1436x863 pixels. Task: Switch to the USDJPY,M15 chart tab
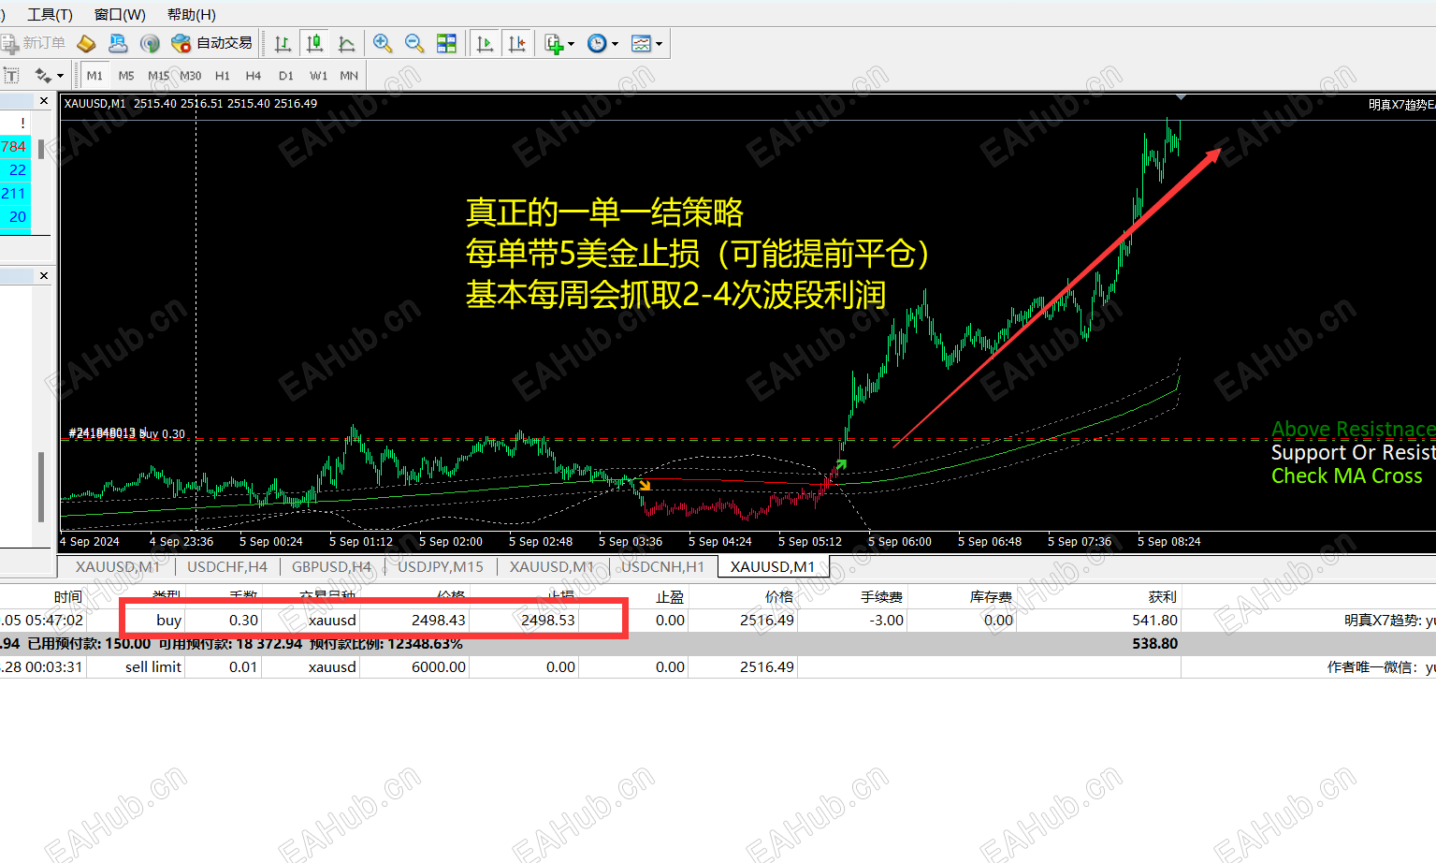click(441, 566)
